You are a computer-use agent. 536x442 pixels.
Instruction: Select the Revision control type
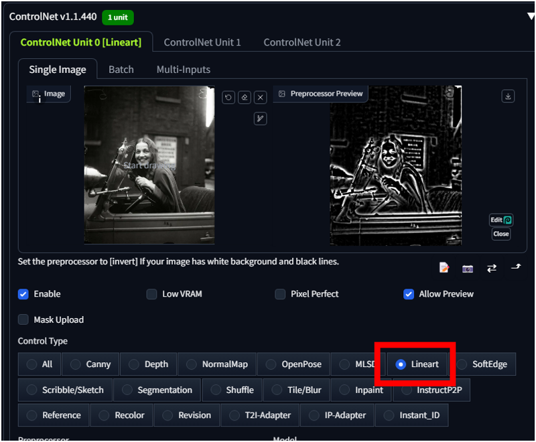tap(187, 415)
